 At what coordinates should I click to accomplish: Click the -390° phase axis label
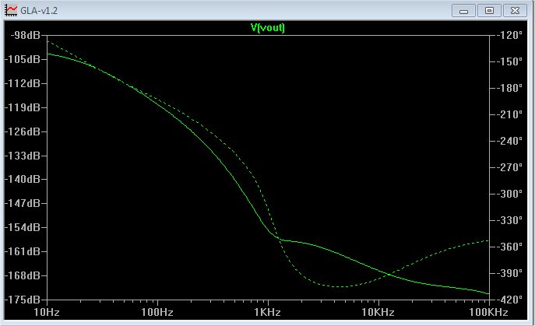pyautogui.click(x=509, y=273)
